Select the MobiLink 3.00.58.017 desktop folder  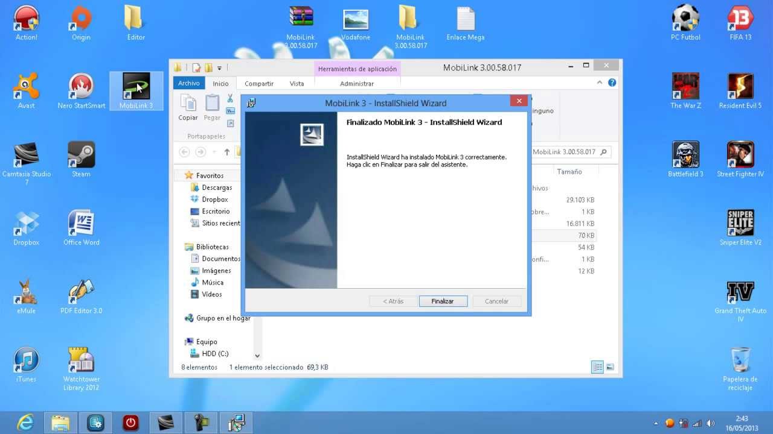[x=411, y=27]
